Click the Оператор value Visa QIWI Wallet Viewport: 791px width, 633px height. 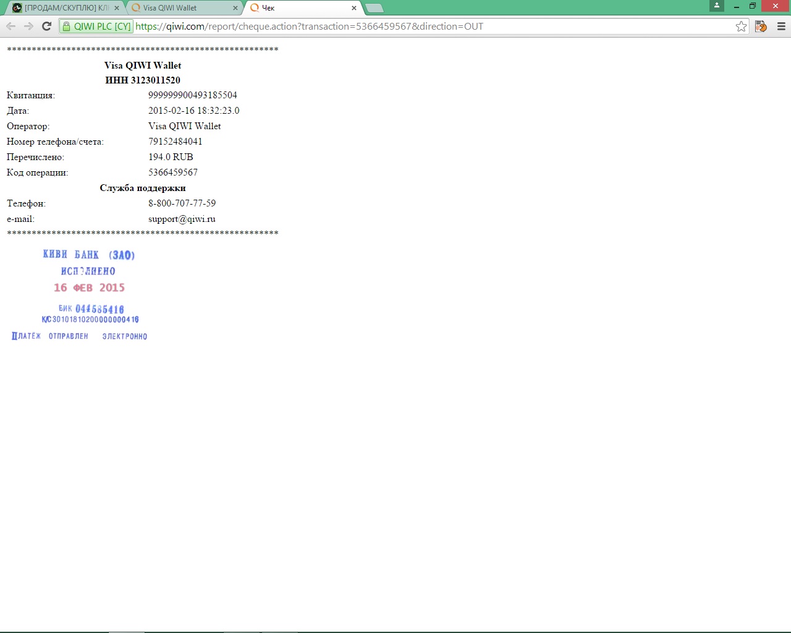point(185,126)
